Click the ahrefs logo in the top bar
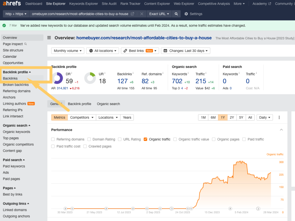 tap(12, 3)
